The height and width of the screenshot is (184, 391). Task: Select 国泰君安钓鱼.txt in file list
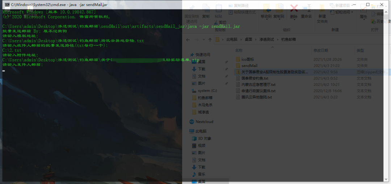(x=255, y=78)
